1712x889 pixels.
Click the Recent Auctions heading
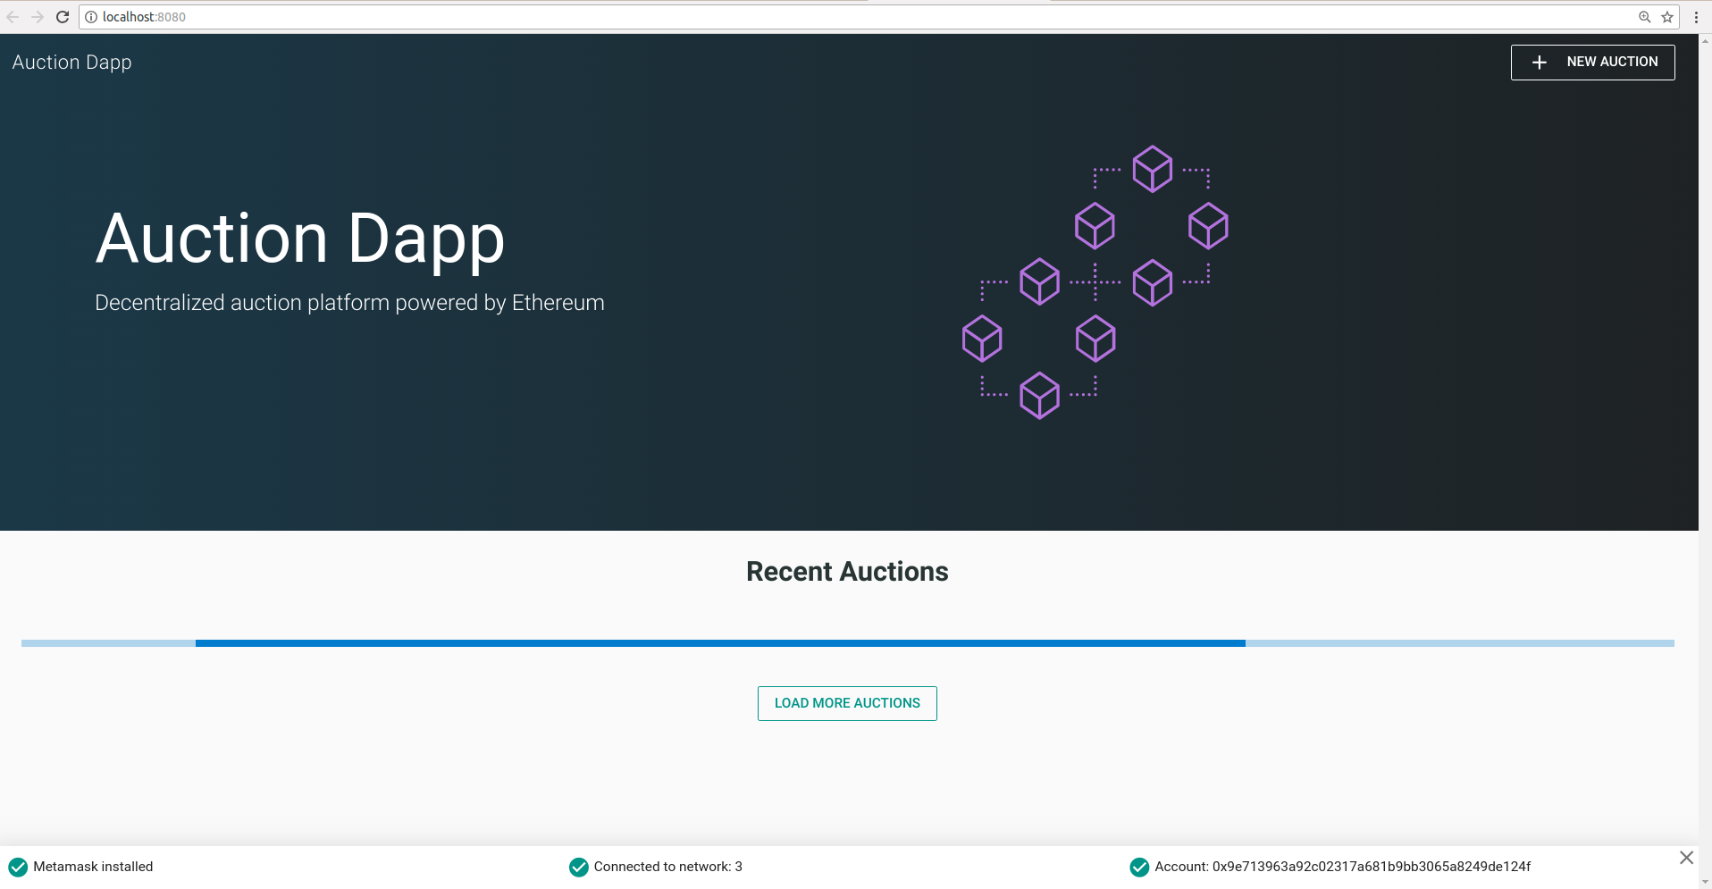pyautogui.click(x=846, y=571)
